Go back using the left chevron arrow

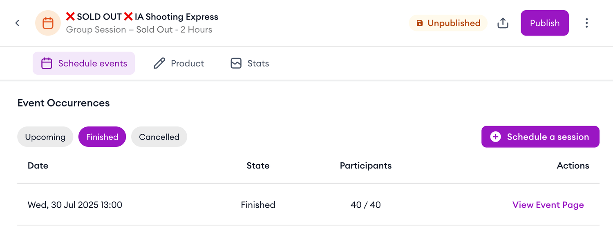click(x=17, y=23)
